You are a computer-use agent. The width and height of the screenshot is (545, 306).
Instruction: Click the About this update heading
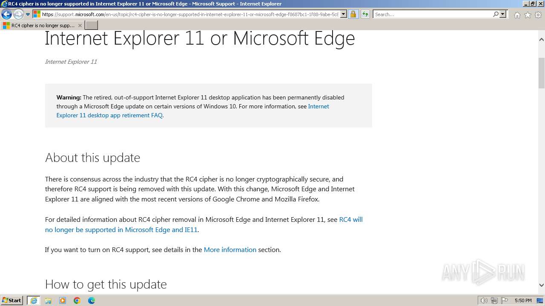(92, 158)
